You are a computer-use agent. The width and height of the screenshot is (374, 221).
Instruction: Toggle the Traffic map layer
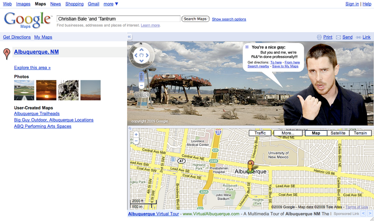click(x=260, y=133)
